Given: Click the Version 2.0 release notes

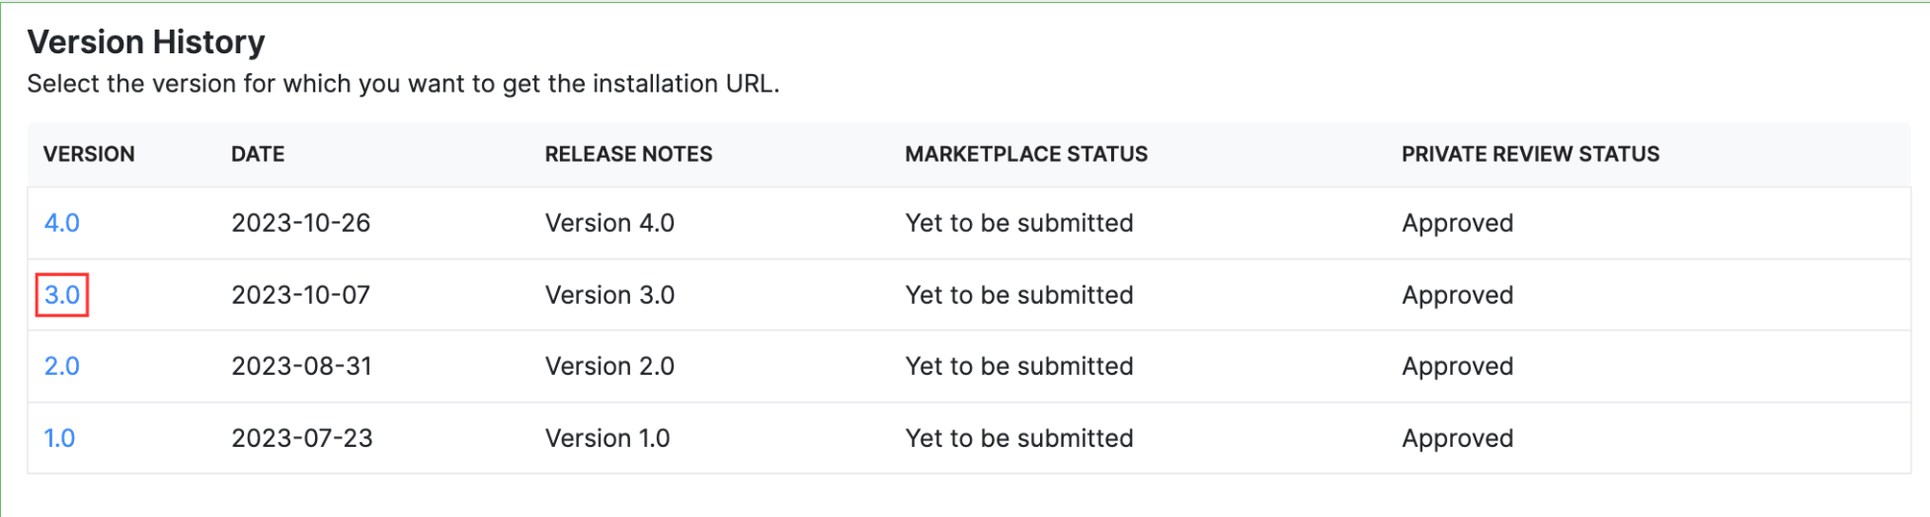Looking at the screenshot, I should click(609, 366).
